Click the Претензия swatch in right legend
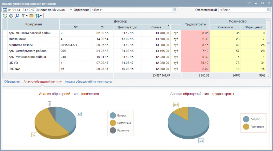 pyautogui.click(x=246, y=127)
